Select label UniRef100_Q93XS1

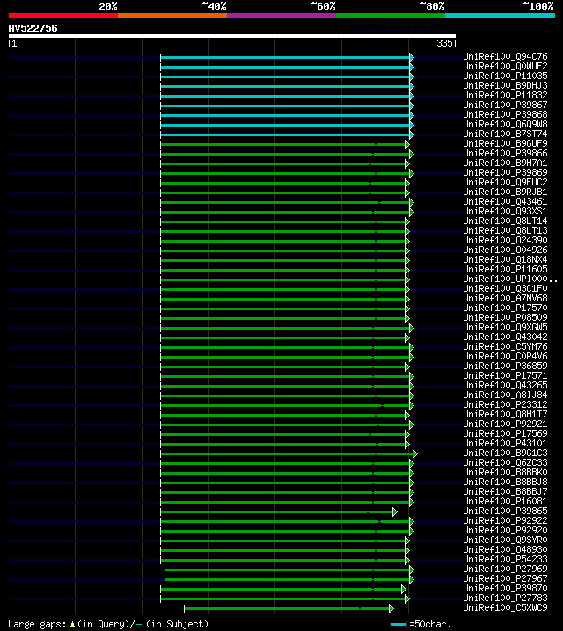505,211
